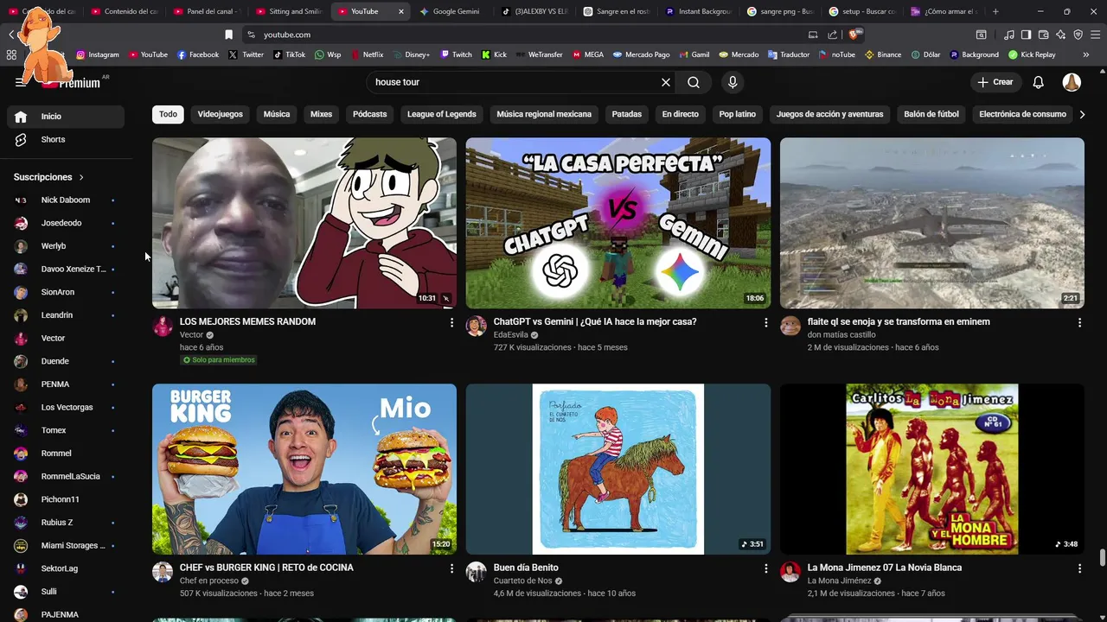The width and height of the screenshot is (1107, 622).
Task: Click the page vertical scrollbar thumb
Action: tap(1102, 558)
